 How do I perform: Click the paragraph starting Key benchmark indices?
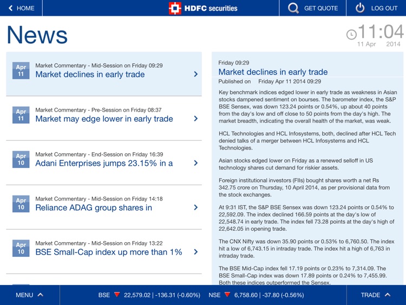coord(307,107)
